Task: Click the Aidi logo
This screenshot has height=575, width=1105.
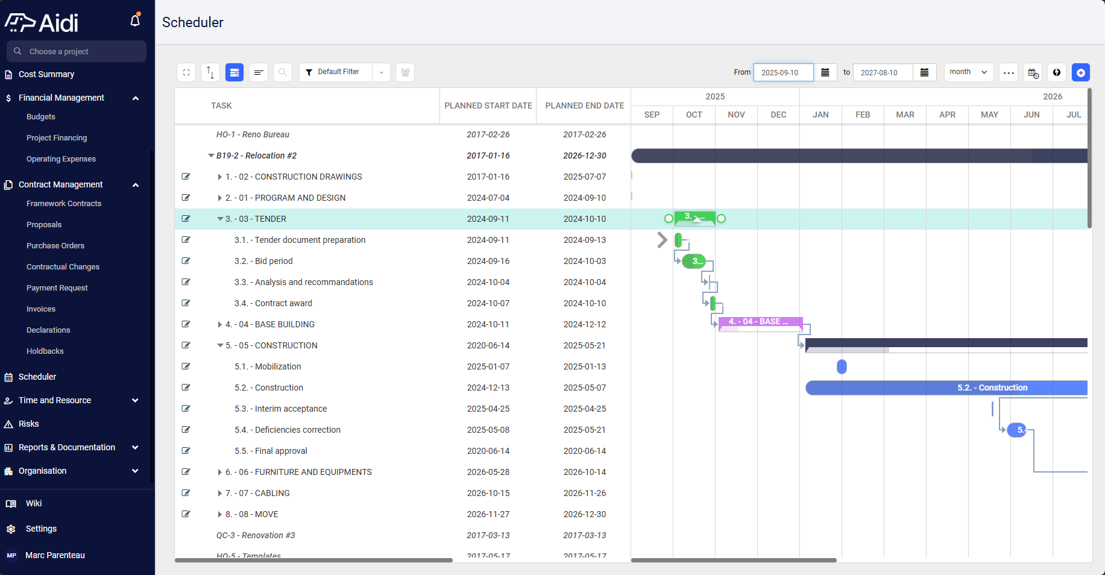Action: pyautogui.click(x=42, y=23)
